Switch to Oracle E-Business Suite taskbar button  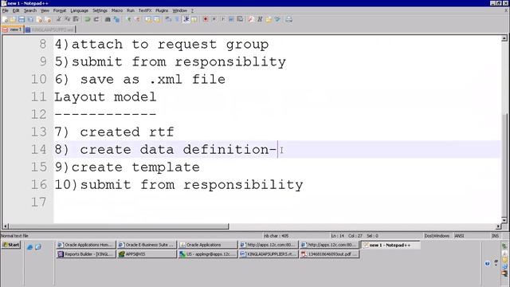[147, 245]
